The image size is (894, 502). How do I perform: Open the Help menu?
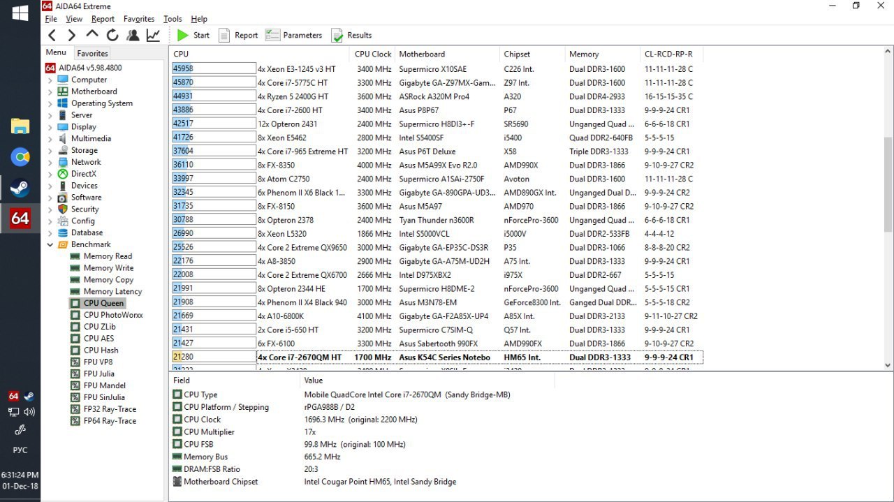point(199,19)
